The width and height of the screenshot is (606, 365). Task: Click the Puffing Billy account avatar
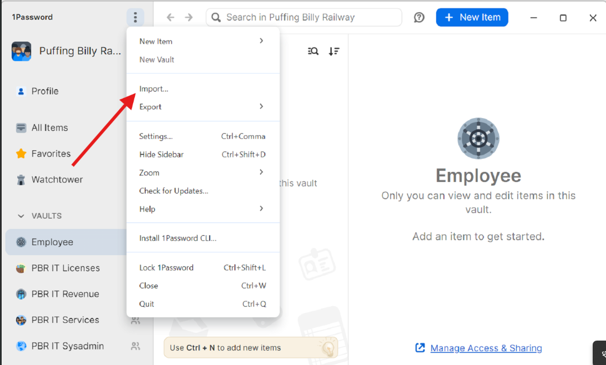click(21, 52)
